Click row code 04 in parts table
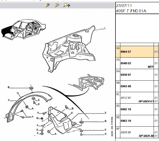Viewport: 159px width, 141px height. pyautogui.click(x=118, y=48)
